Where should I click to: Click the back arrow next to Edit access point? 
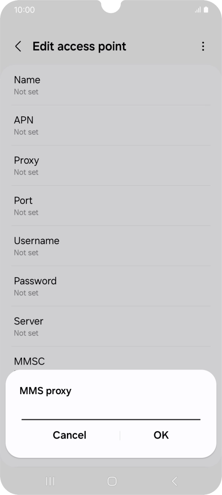click(x=18, y=46)
